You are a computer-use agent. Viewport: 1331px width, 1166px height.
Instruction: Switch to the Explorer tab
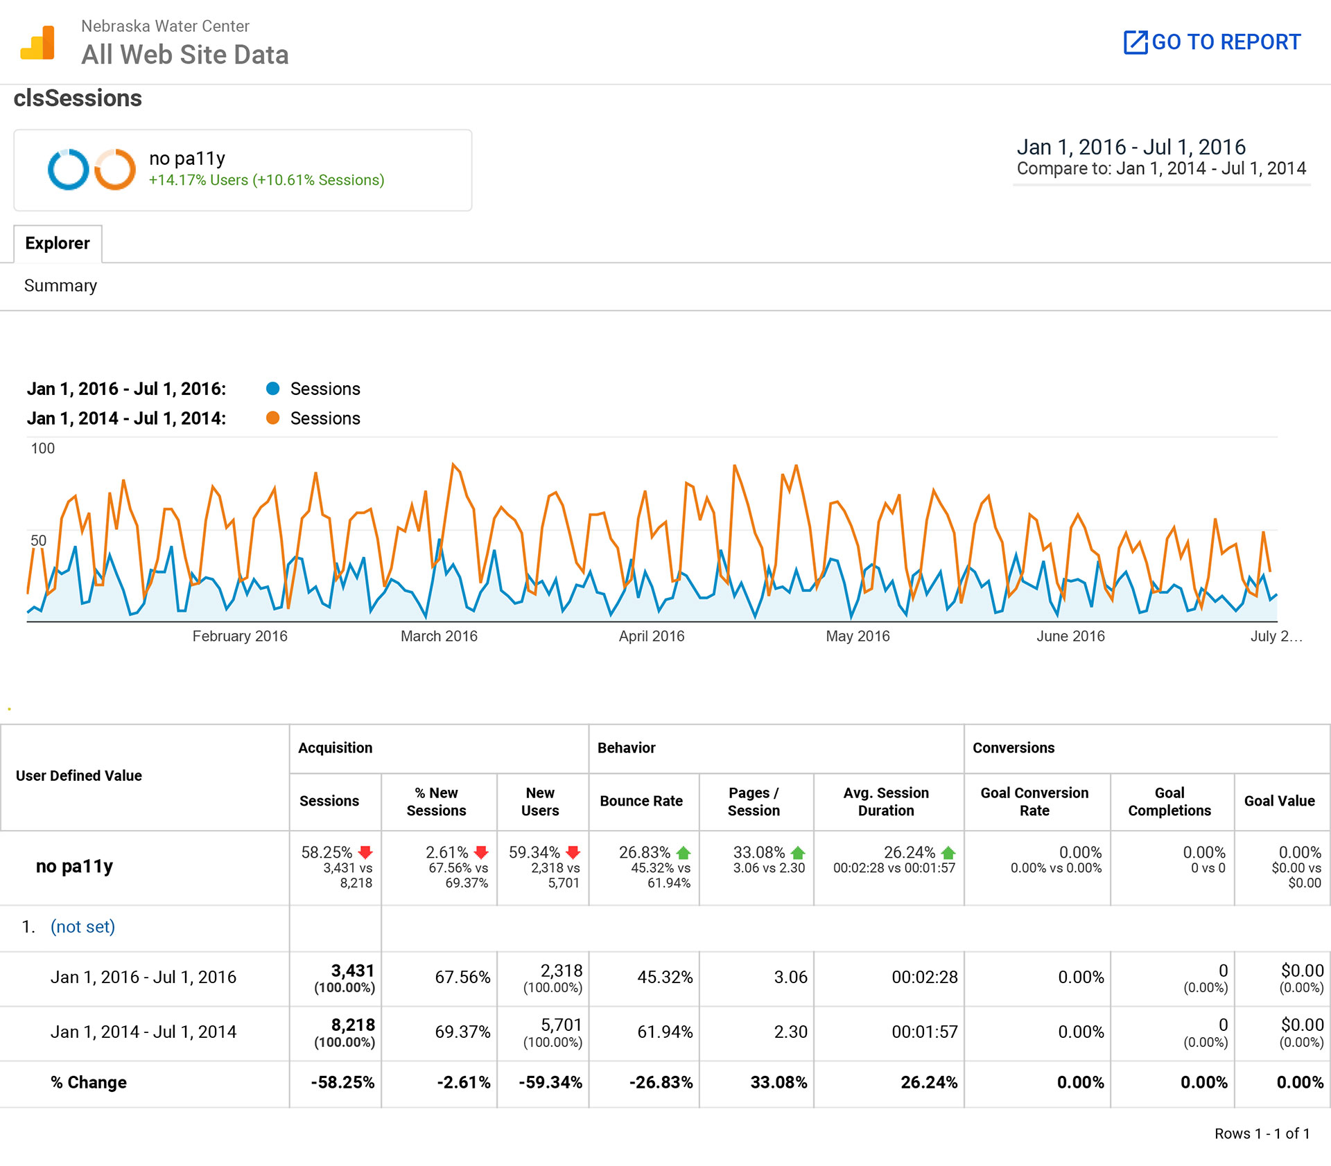coord(58,243)
